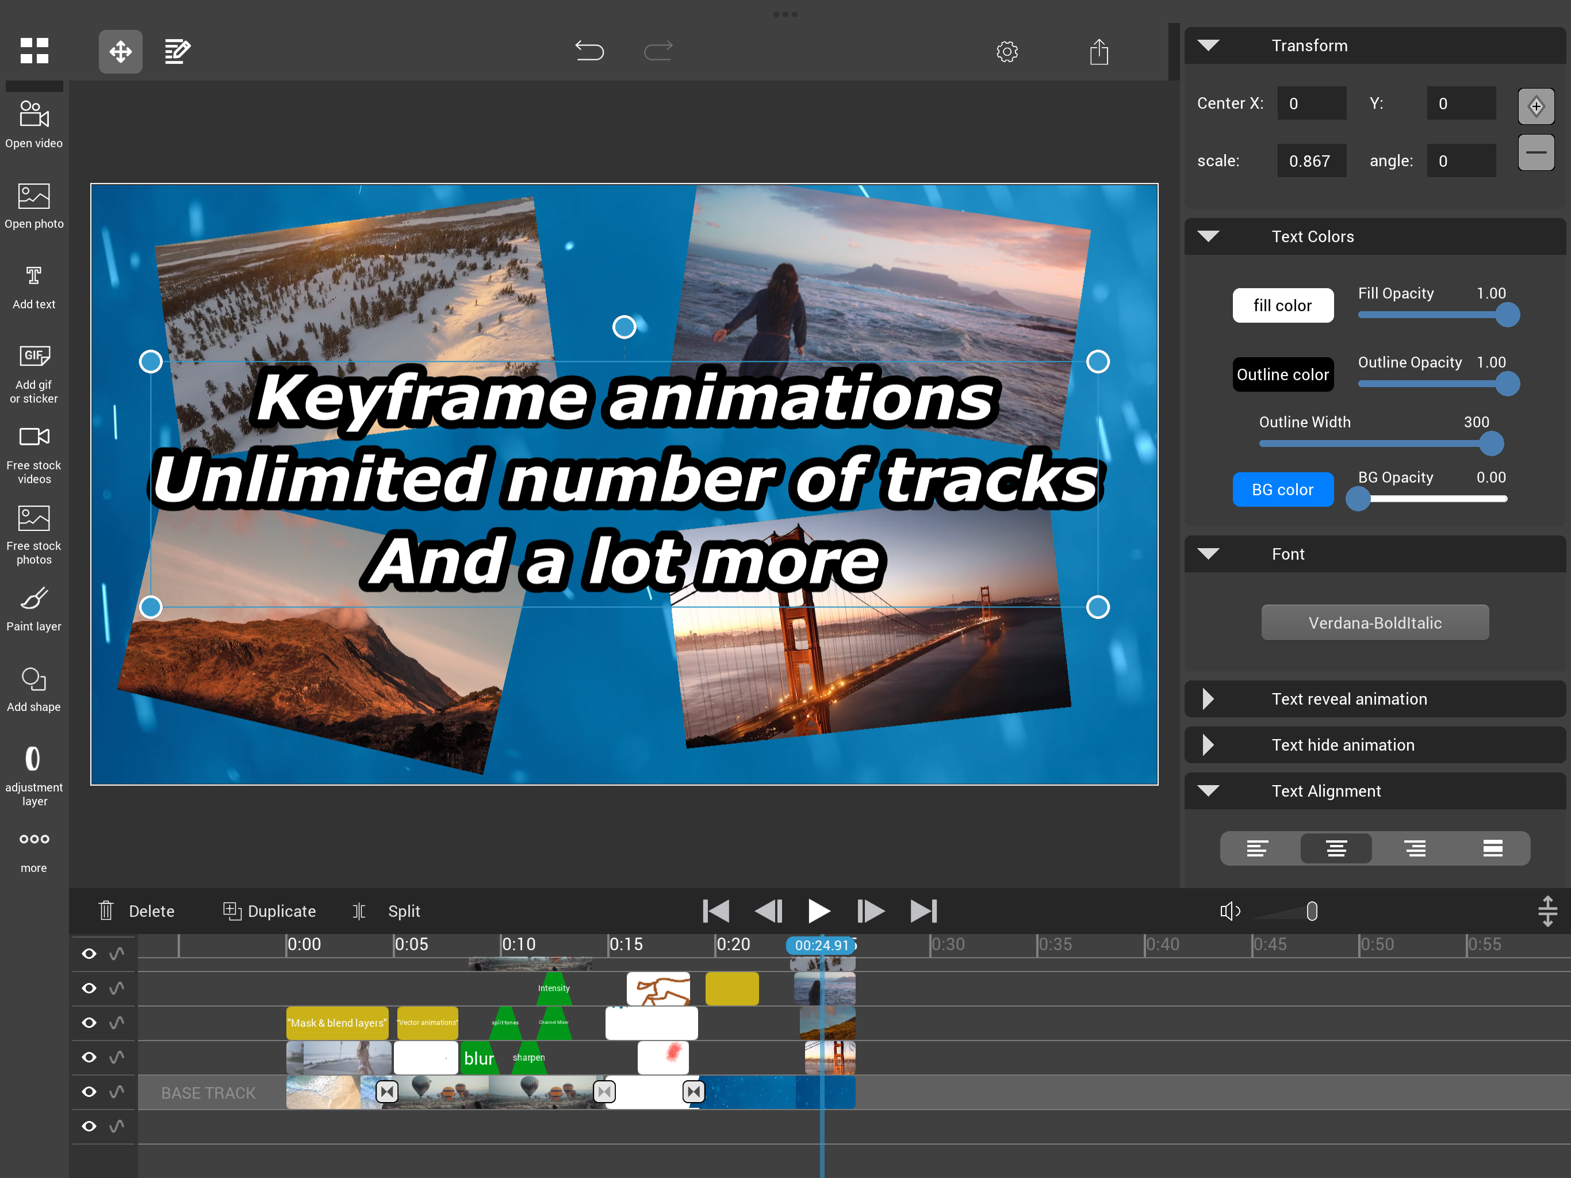Open the Verdana-BoldItalic font picker
The height and width of the screenshot is (1178, 1571).
(1374, 623)
